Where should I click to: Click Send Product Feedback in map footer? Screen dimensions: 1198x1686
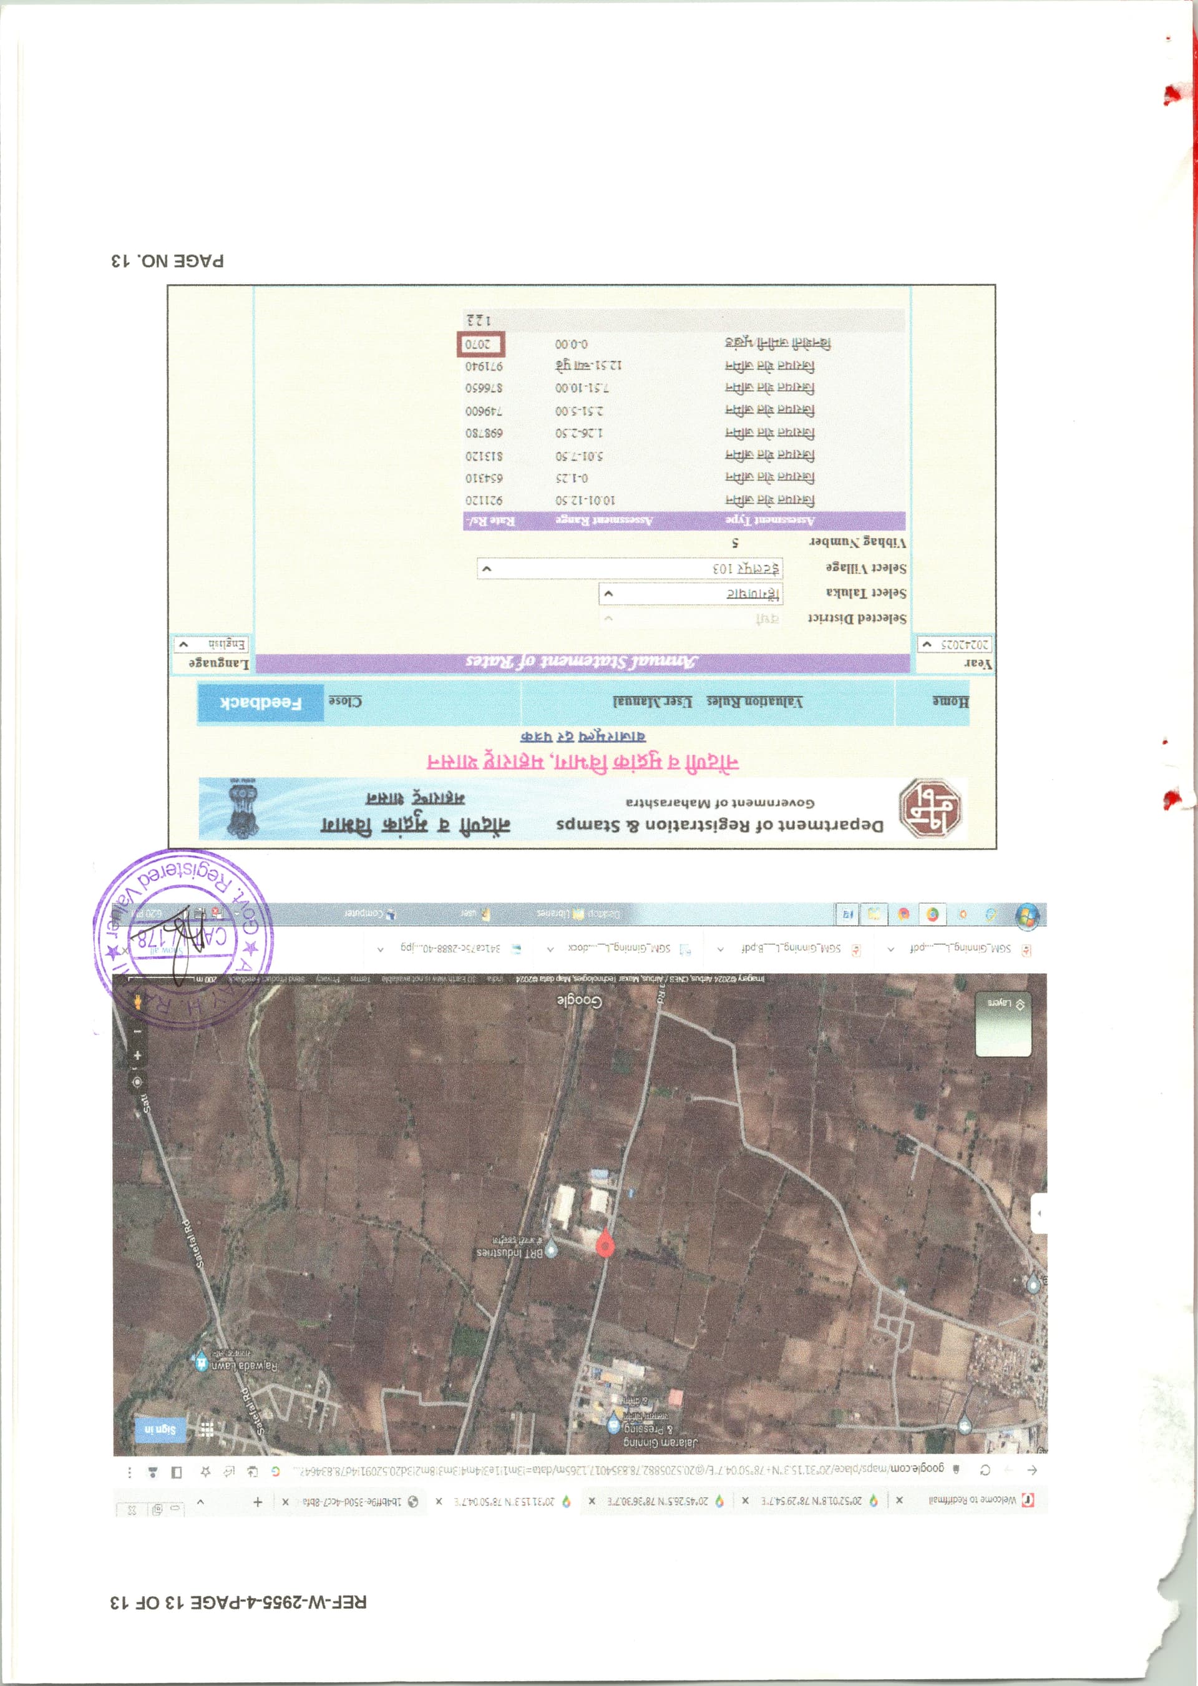pos(267,979)
